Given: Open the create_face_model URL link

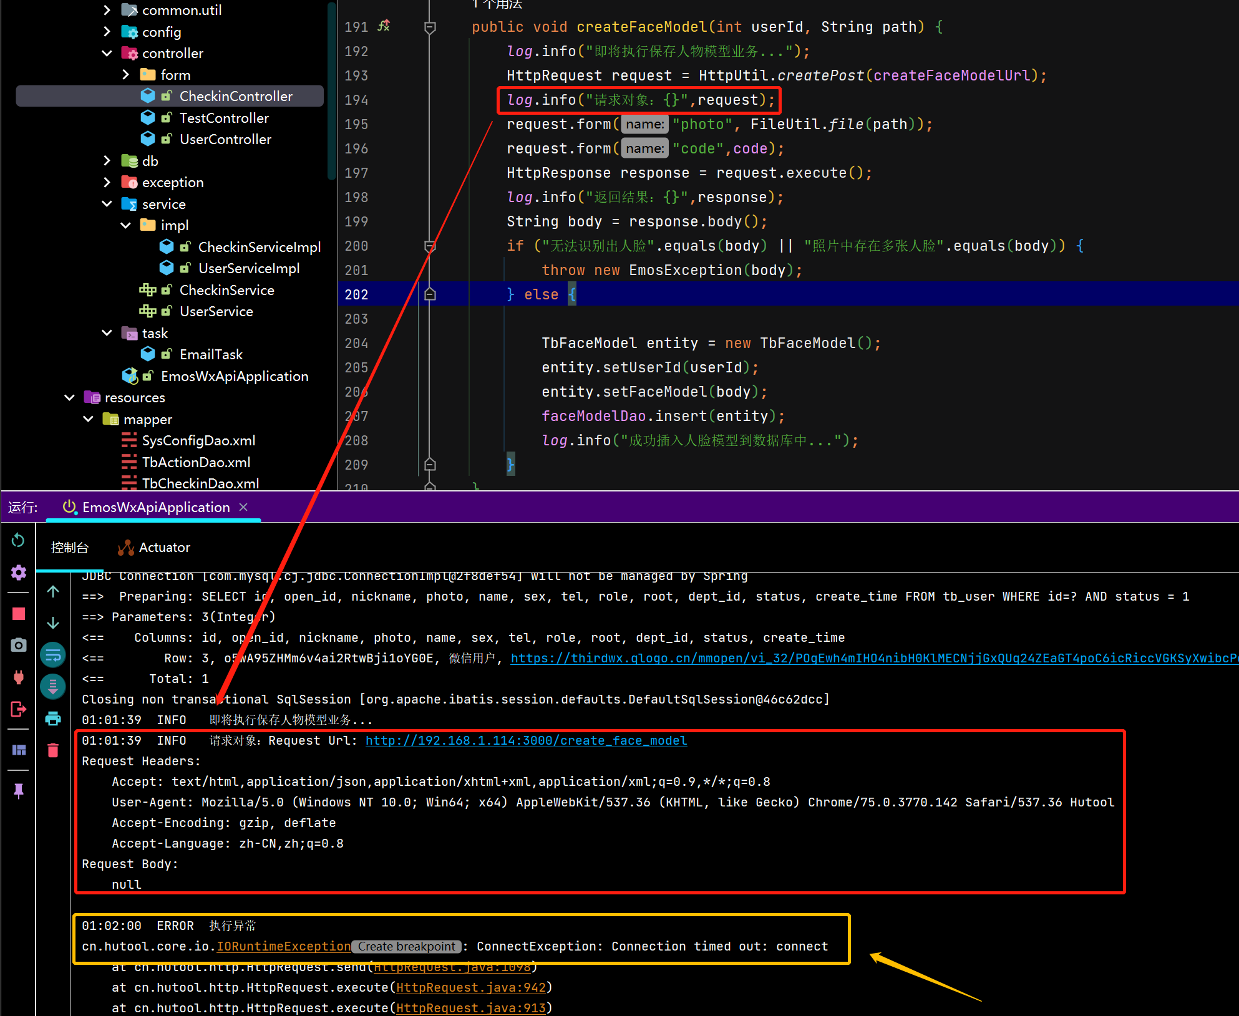Looking at the screenshot, I should tap(526, 740).
